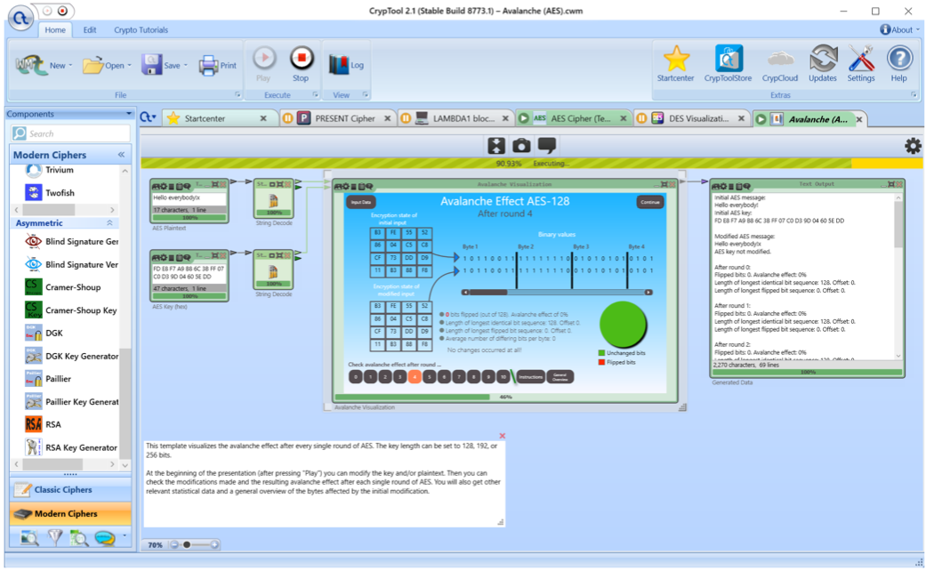Click the AES Plaintext input text
926x571 pixels.
[189, 198]
